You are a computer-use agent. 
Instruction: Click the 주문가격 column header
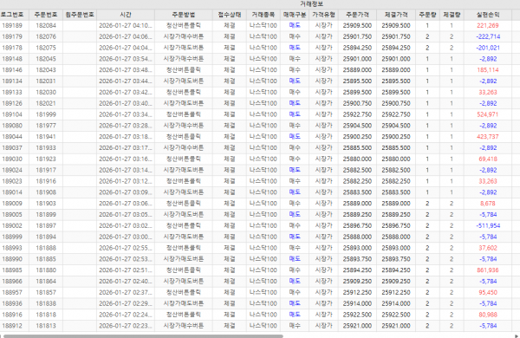[x=357, y=15]
